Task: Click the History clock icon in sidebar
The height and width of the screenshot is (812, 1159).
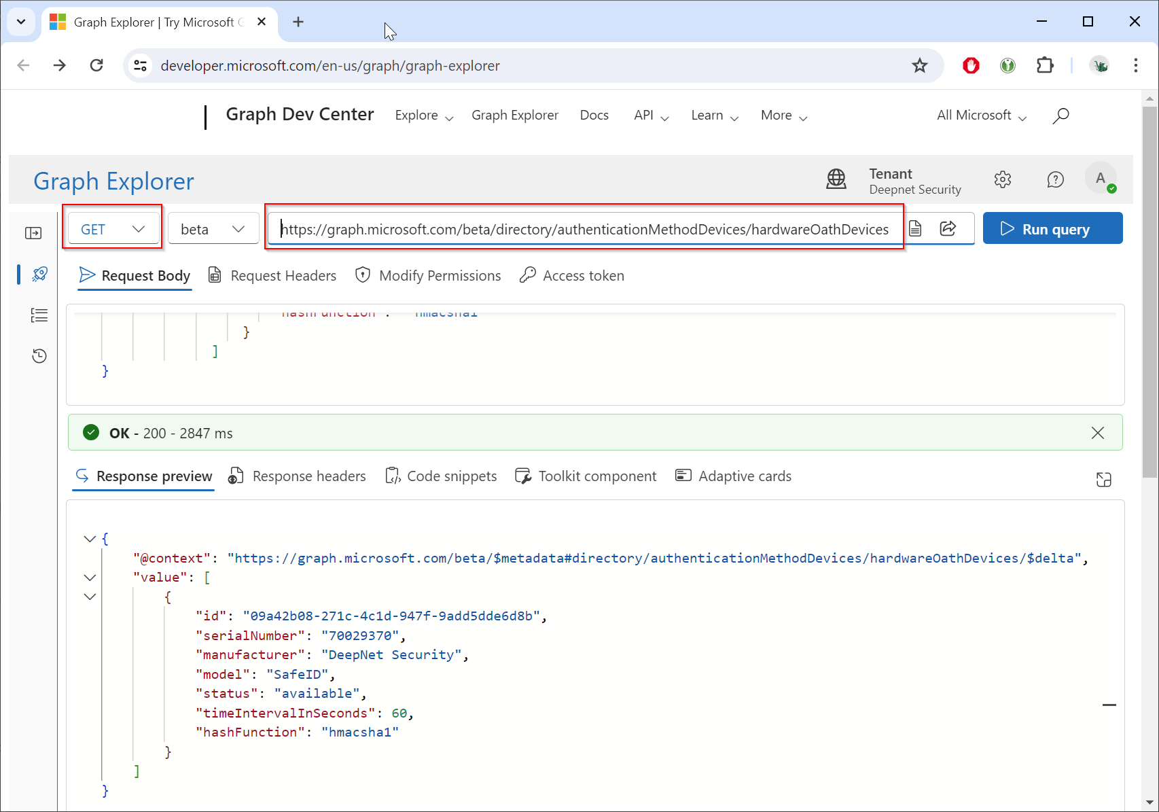Action: [x=39, y=355]
